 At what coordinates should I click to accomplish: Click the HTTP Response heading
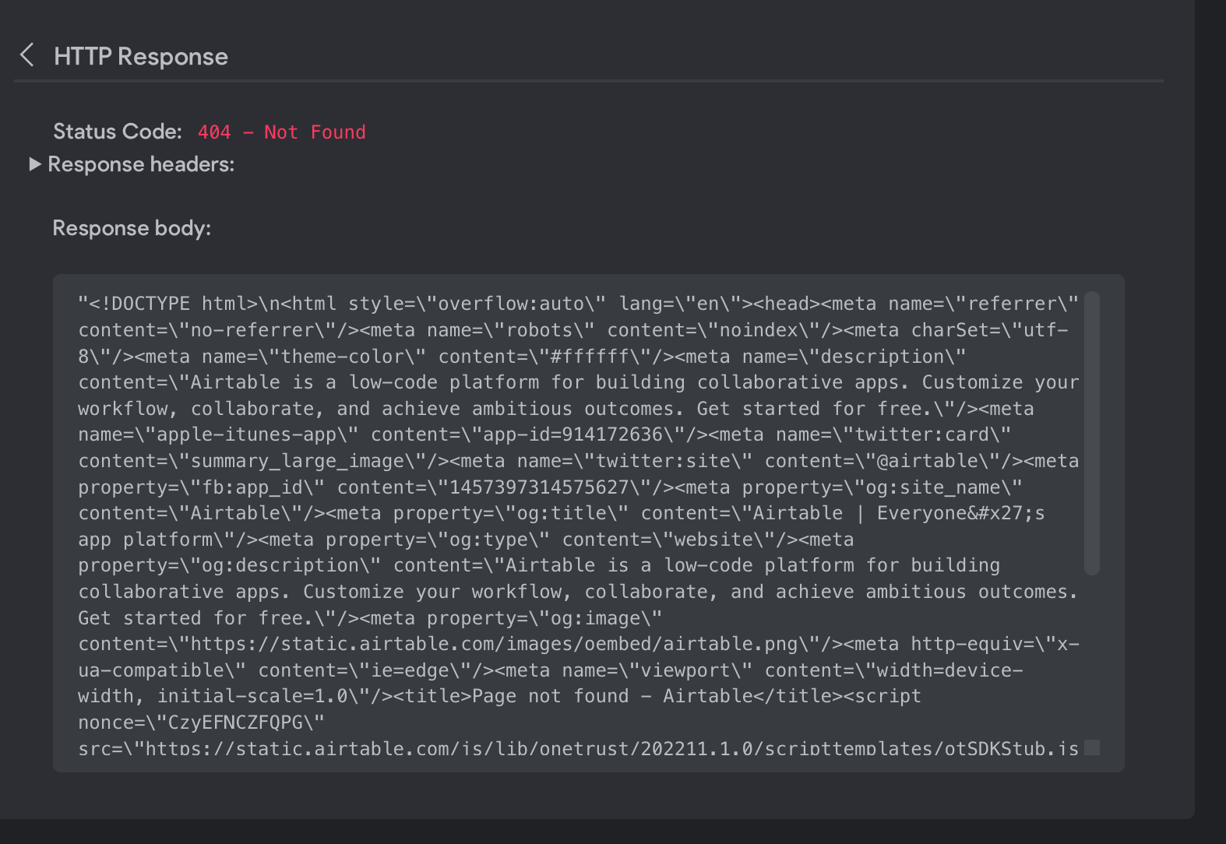(141, 57)
